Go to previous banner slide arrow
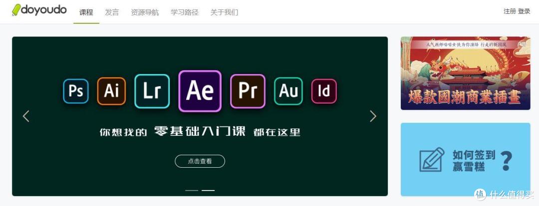The width and height of the screenshot is (539, 206). coord(26,116)
